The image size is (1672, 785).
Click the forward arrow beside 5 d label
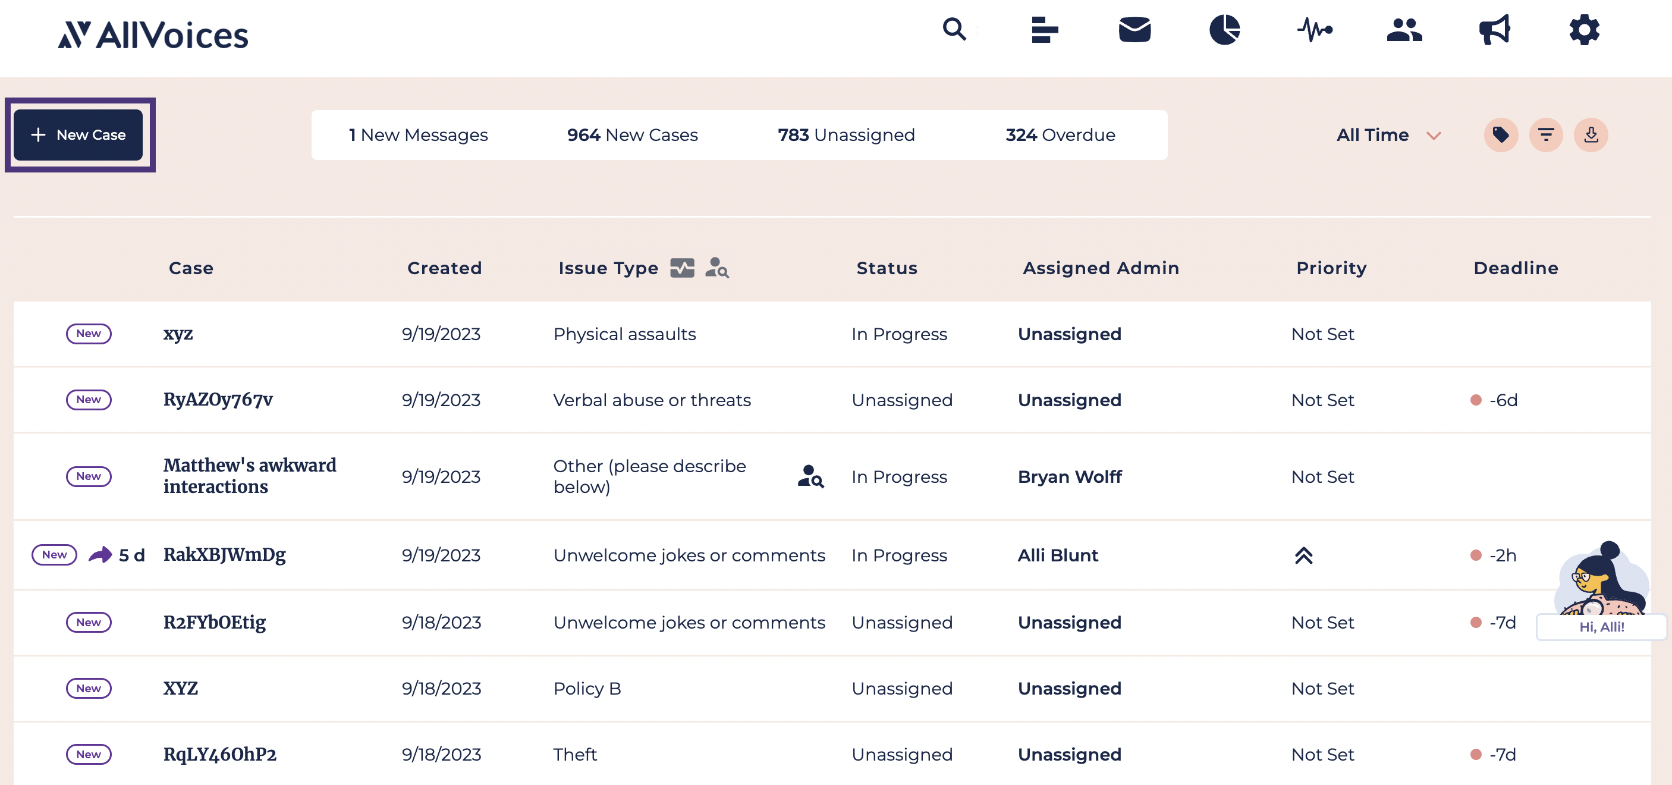coord(100,555)
